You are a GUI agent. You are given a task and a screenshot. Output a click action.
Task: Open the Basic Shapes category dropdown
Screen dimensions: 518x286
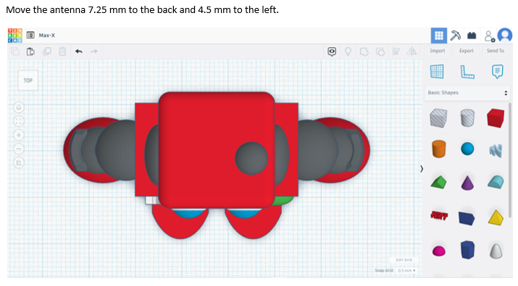(x=467, y=93)
